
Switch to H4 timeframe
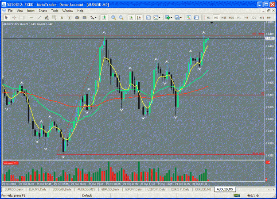pos(246,18)
